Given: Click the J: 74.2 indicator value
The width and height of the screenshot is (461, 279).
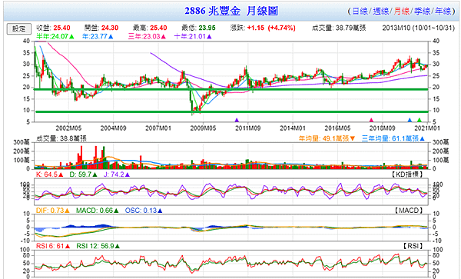Looking at the screenshot, I should click(117, 174).
